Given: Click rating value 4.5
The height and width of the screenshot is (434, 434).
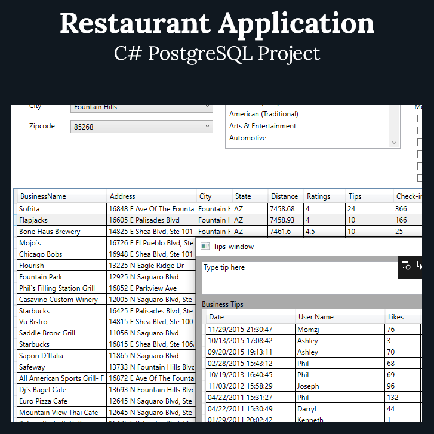Looking at the screenshot, I should pos(325,232).
